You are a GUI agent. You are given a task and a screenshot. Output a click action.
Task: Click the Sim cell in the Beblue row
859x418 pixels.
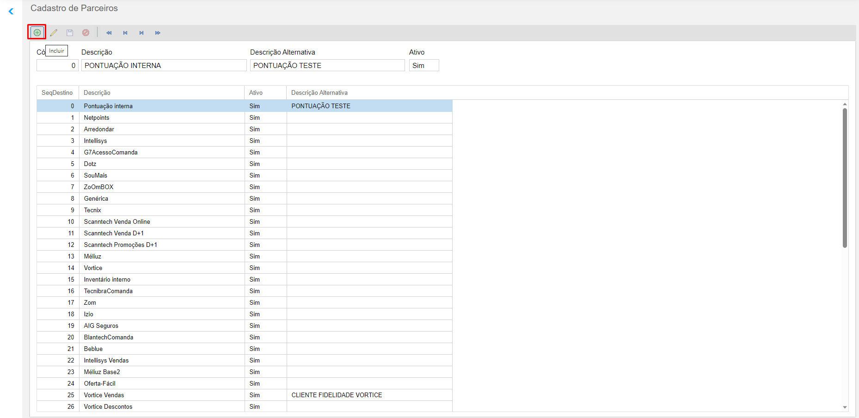(265, 349)
